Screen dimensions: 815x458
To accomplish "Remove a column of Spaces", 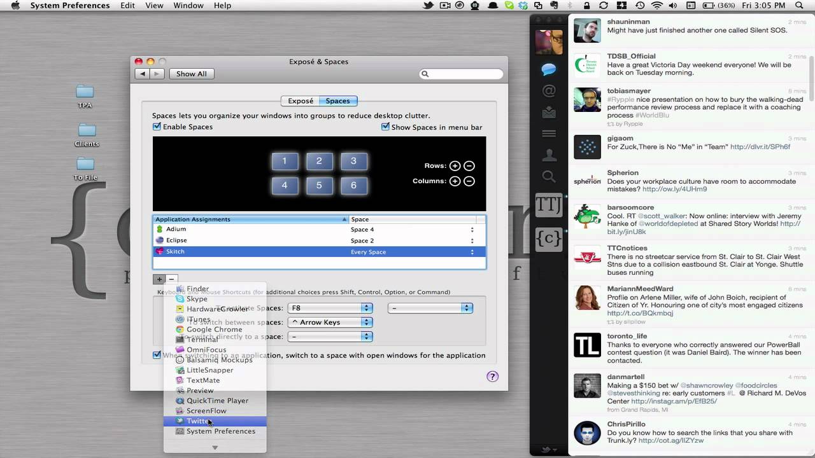I will click(469, 181).
